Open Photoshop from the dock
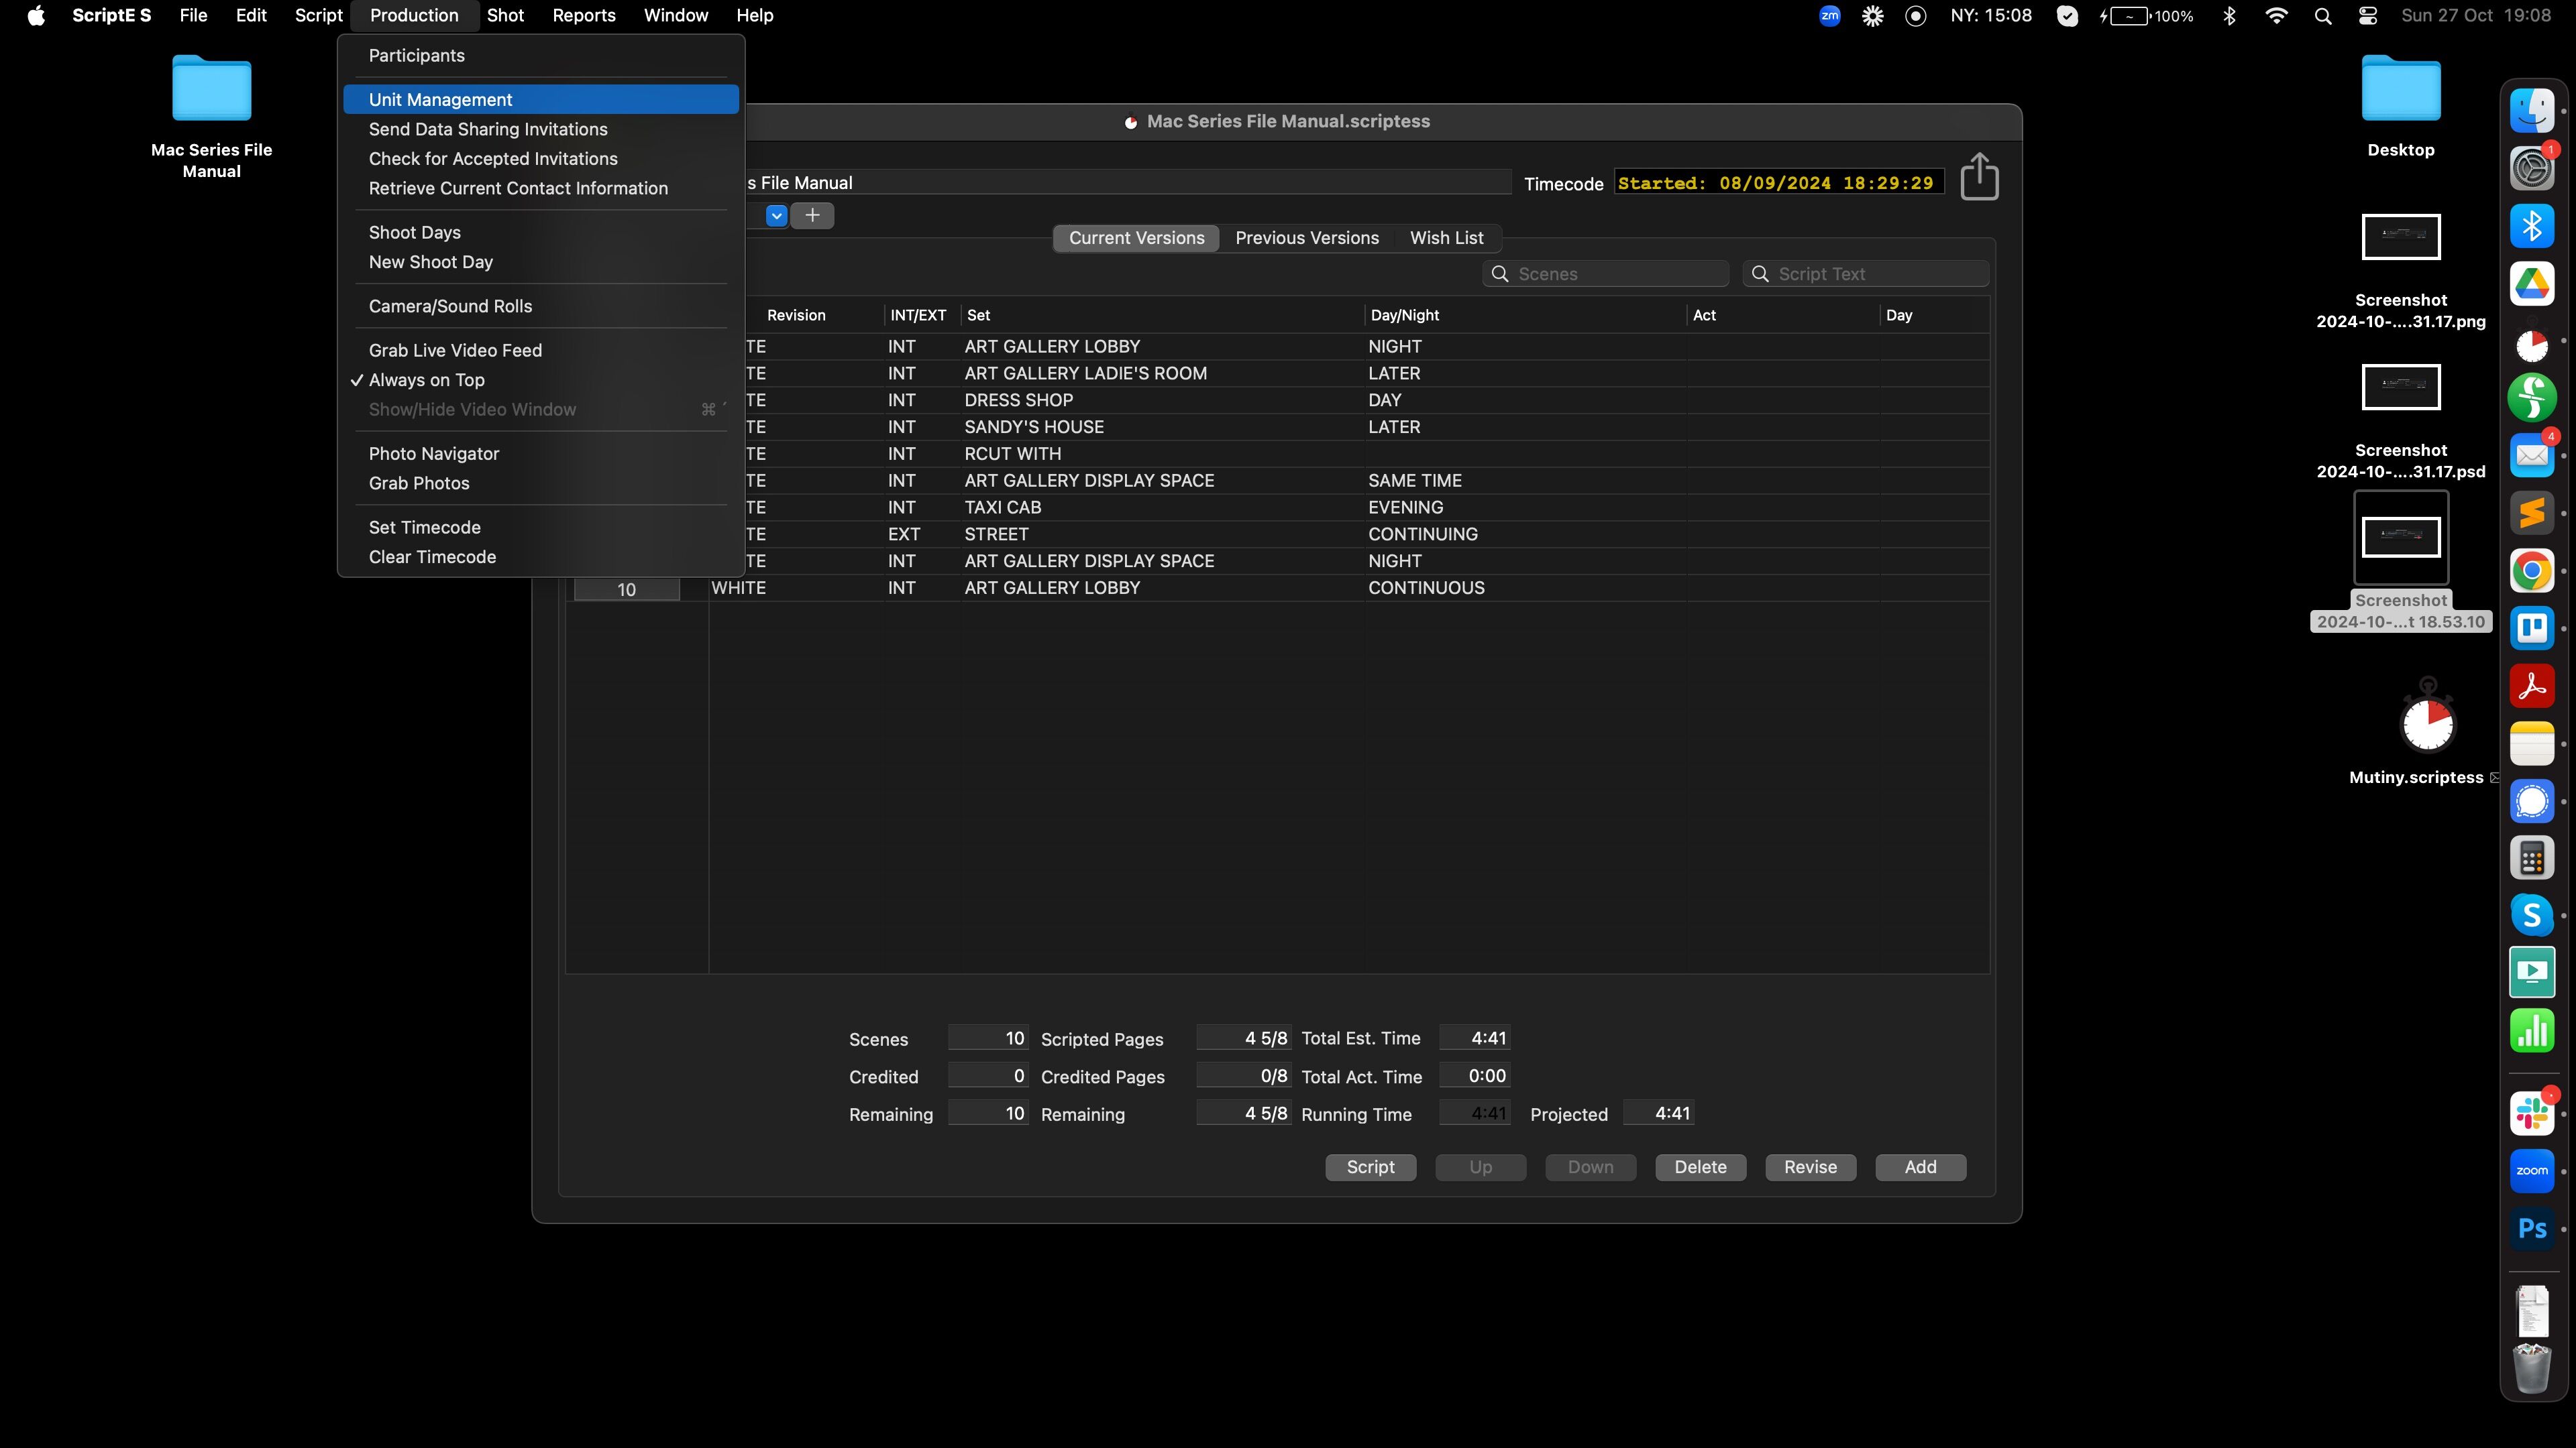The height and width of the screenshot is (1448, 2576). 2531,1228
